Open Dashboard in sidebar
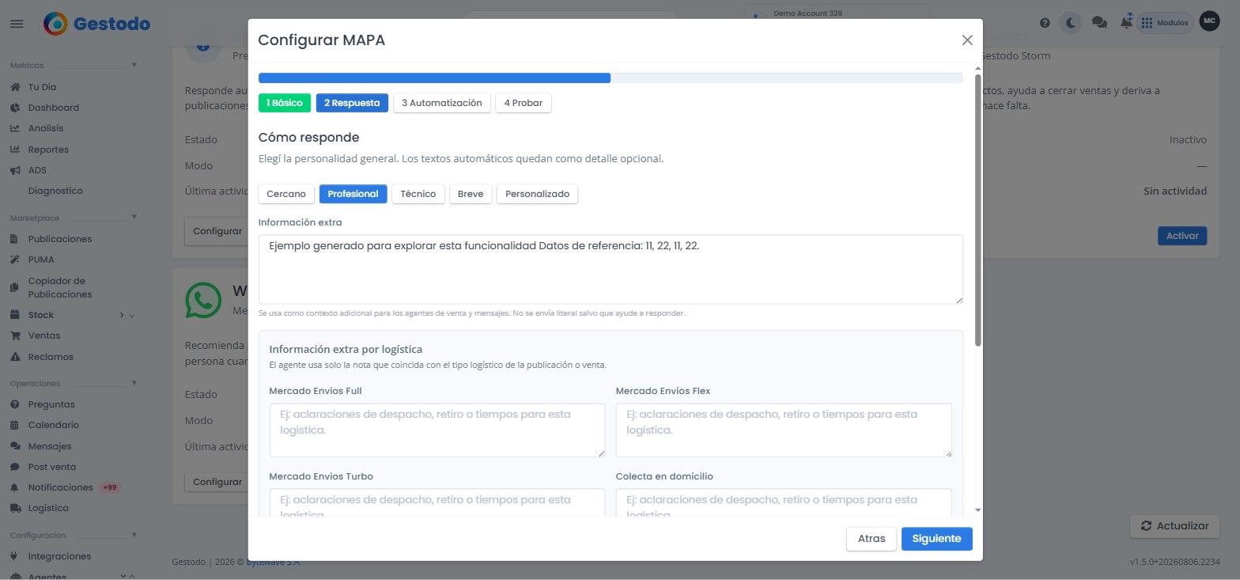The height and width of the screenshot is (580, 1240). 53,108
